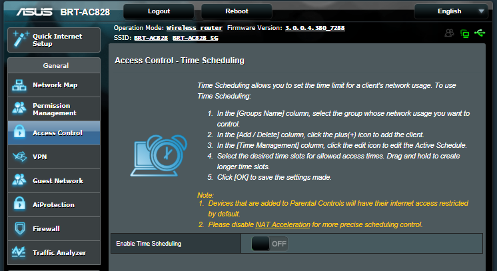Image resolution: width=497 pixels, height=271 pixels.
Task: Click the Traffic Analyzer chart icon
Action: 20,253
